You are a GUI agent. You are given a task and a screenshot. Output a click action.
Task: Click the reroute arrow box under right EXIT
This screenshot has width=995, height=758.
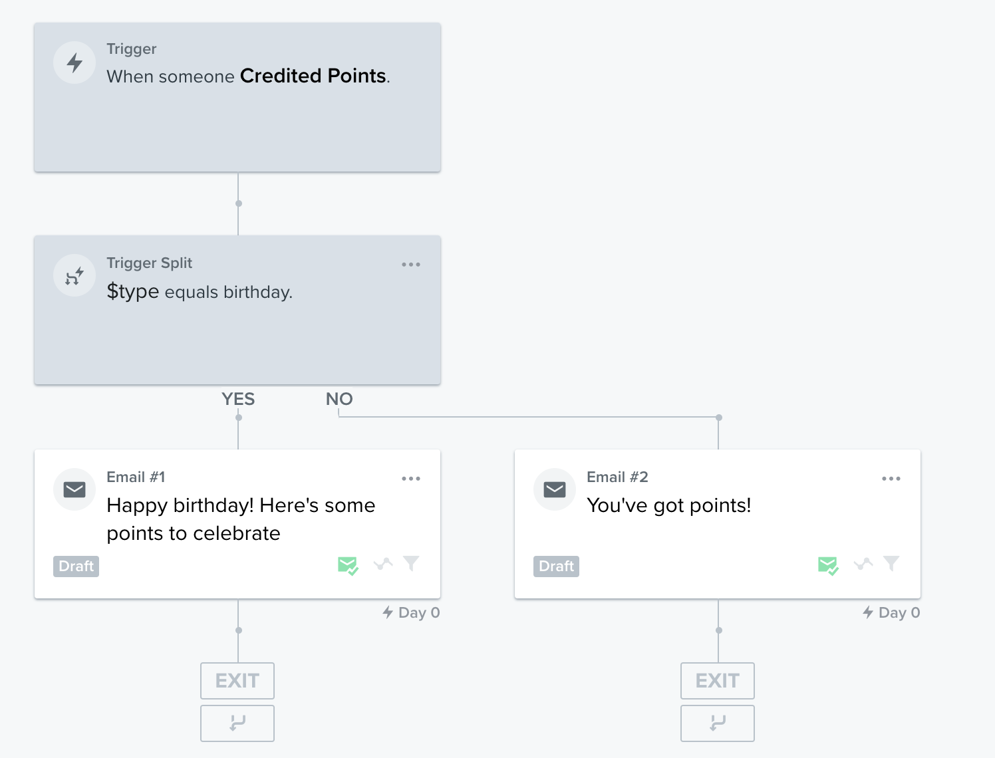(718, 723)
